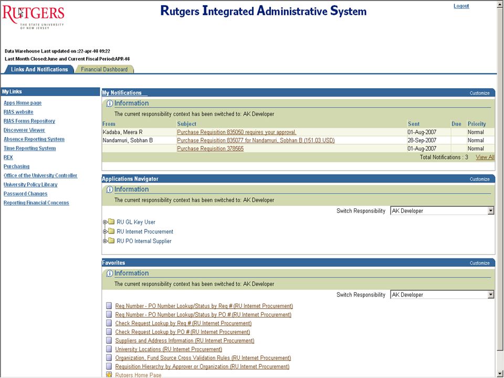Open Time Reporting System link
The width and height of the screenshot is (504, 378).
pyautogui.click(x=29, y=148)
